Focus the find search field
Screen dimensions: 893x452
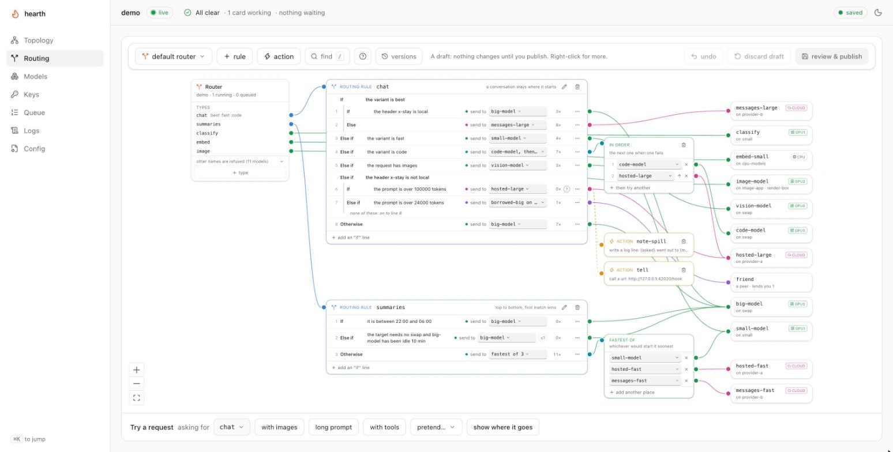click(327, 56)
